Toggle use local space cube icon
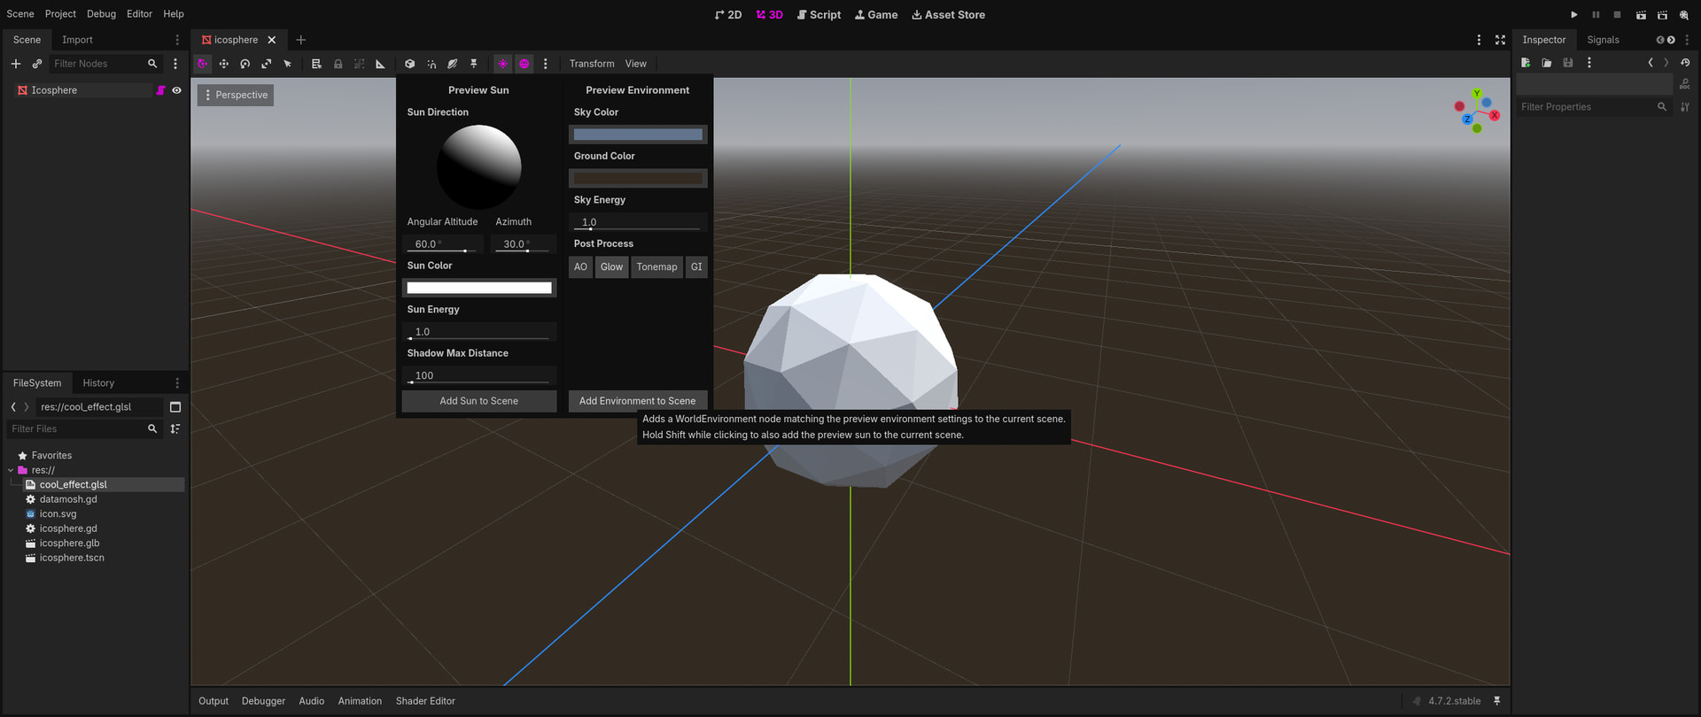Screen dimensions: 1701x717 pos(409,64)
